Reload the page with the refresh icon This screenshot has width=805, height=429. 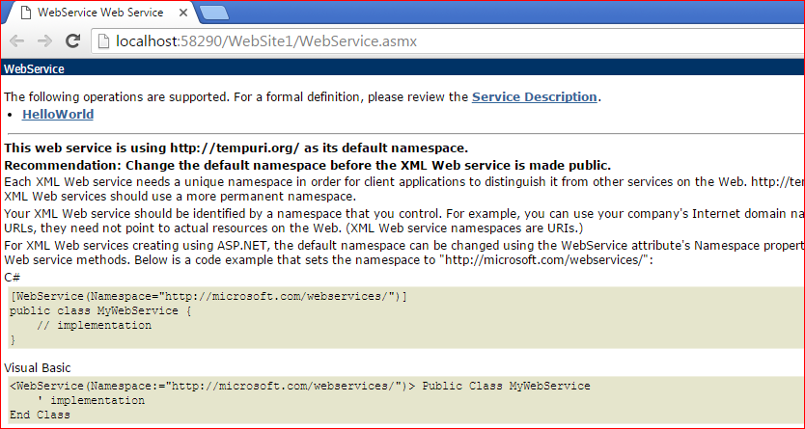tap(73, 41)
